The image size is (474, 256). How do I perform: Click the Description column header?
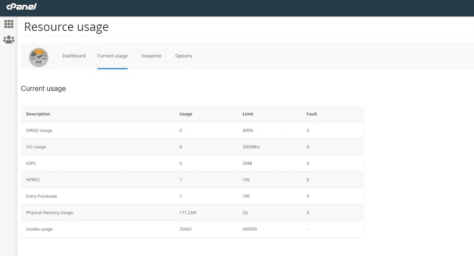click(38, 114)
